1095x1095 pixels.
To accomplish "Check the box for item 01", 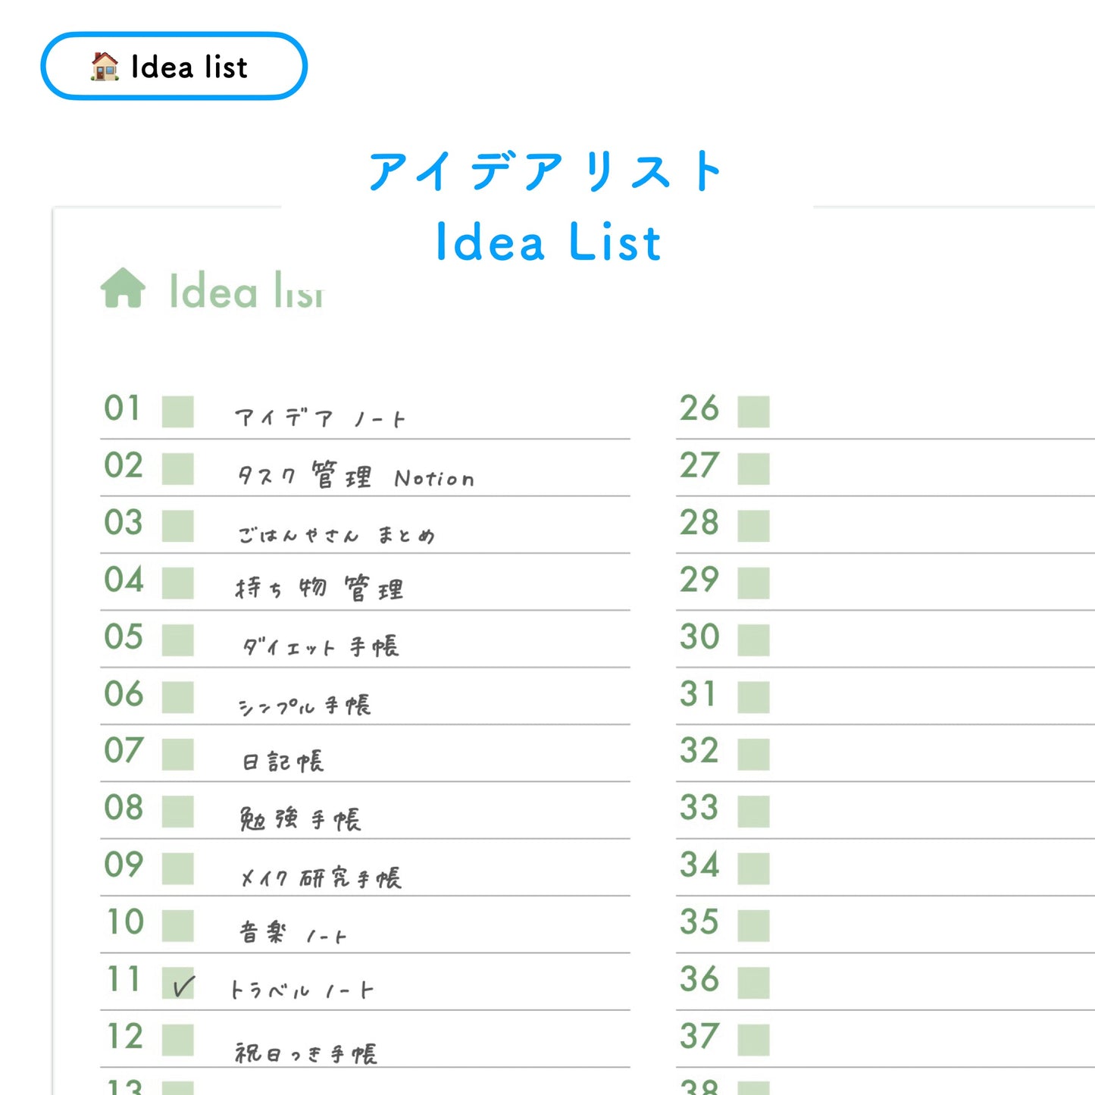I will click(x=178, y=411).
